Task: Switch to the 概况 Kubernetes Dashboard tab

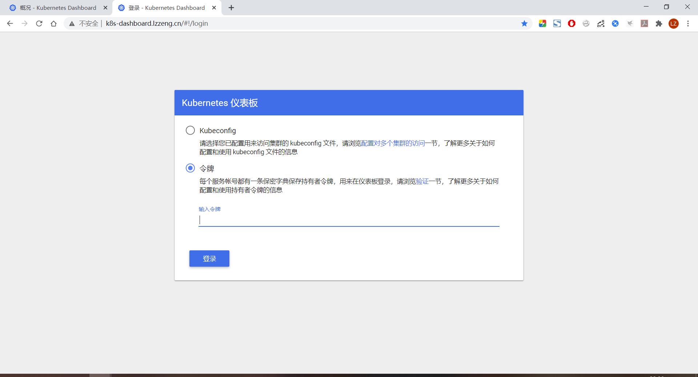Action: pyautogui.click(x=58, y=8)
